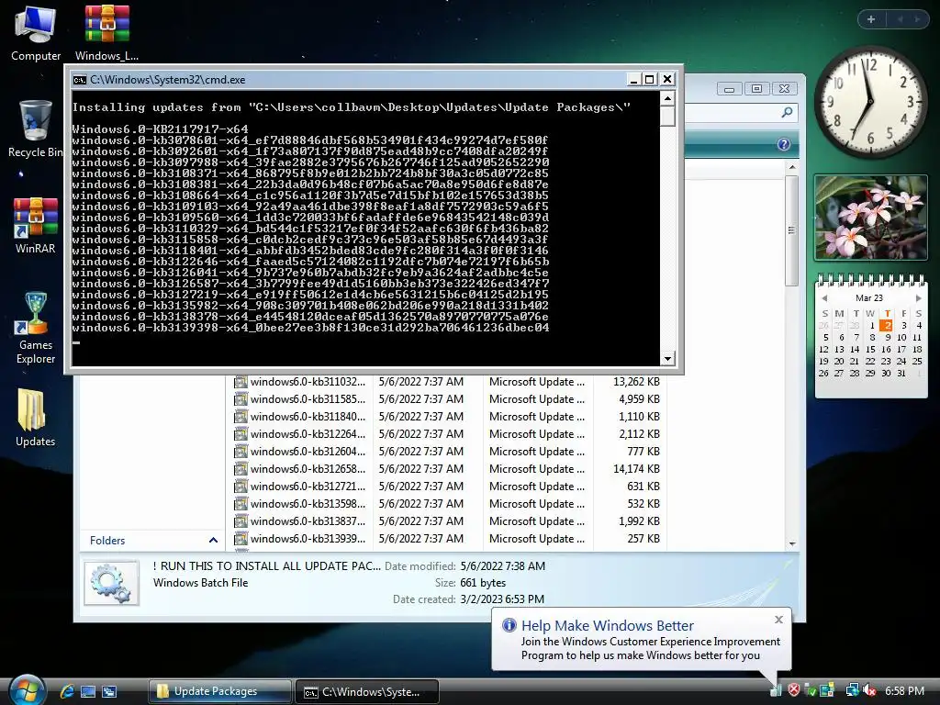Viewport: 940px width, 705px height.
Task: Click the Windows Start orb
Action: click(27, 689)
